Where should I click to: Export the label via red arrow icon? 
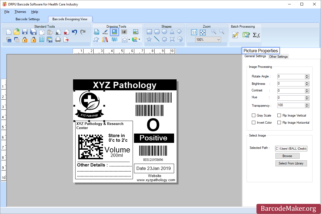(66, 40)
